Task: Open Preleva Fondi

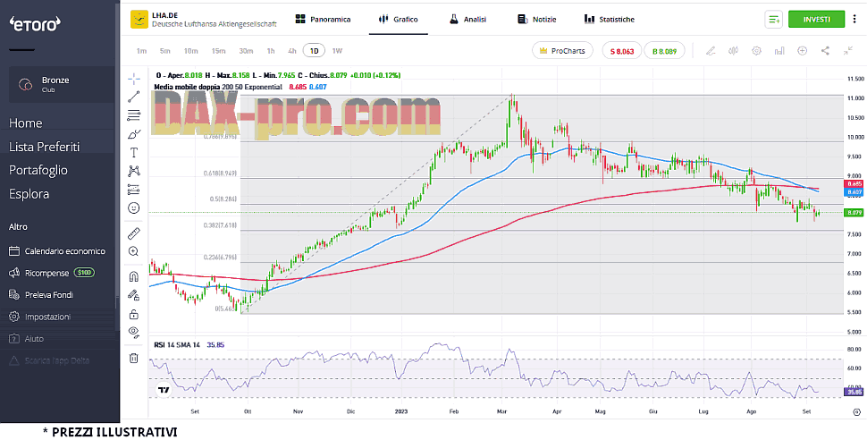Action: (x=41, y=295)
